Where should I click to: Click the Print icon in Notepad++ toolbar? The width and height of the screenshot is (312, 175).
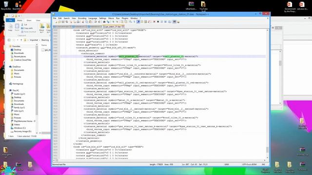coord(78,22)
